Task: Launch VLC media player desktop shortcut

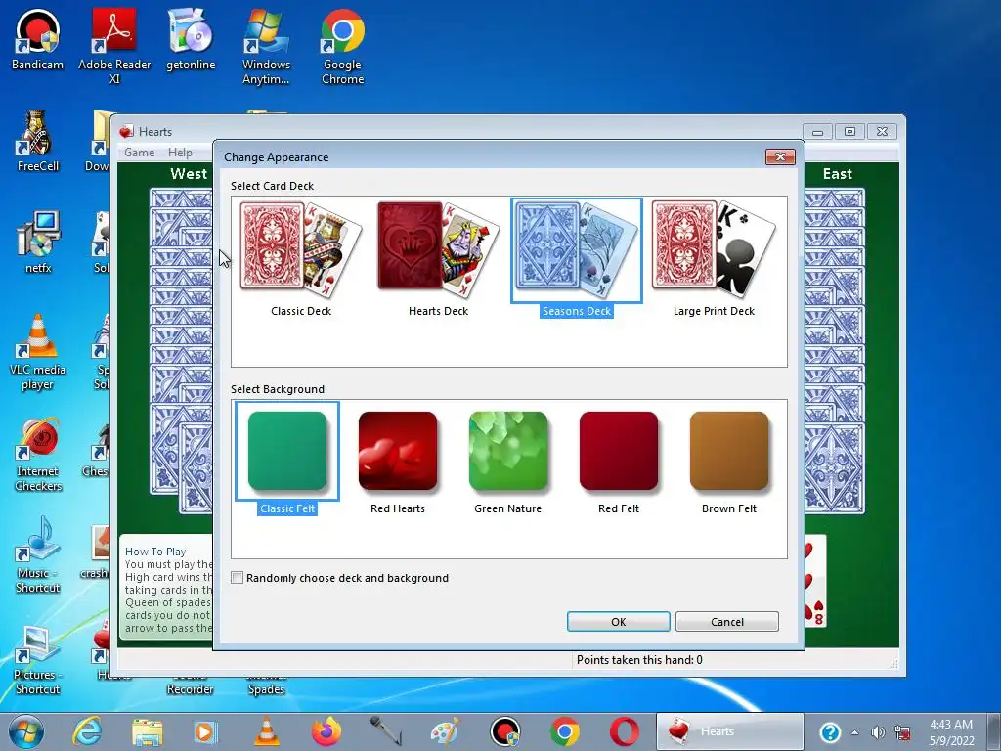Action: (x=38, y=352)
